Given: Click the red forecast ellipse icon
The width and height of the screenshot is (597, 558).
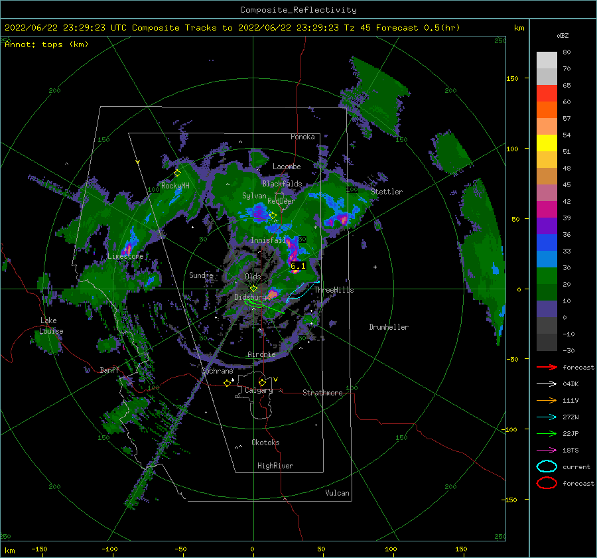Looking at the screenshot, I should [547, 483].
